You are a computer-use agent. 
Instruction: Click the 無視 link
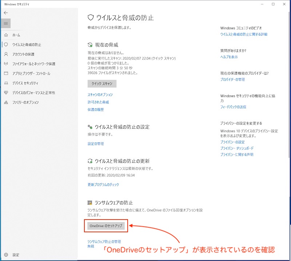(x=91, y=246)
